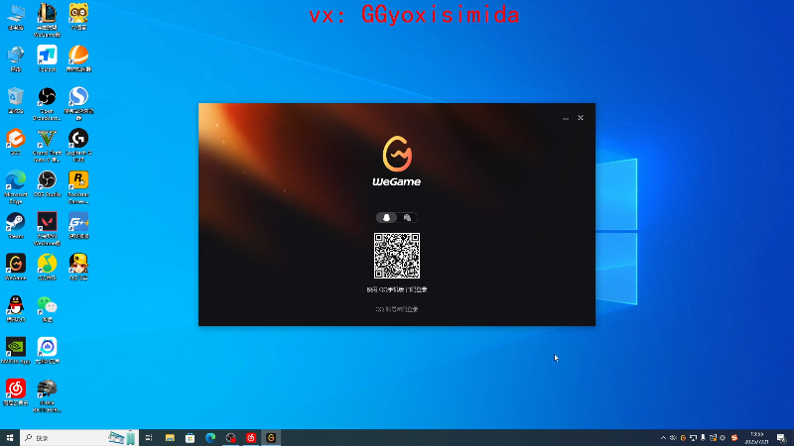Minimize the WeGame login window

point(565,118)
